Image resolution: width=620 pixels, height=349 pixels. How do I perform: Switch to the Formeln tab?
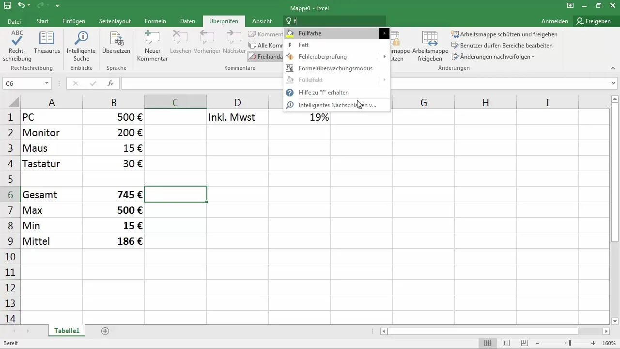[155, 21]
